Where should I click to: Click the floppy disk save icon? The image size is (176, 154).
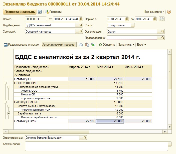tap(40, 12)
